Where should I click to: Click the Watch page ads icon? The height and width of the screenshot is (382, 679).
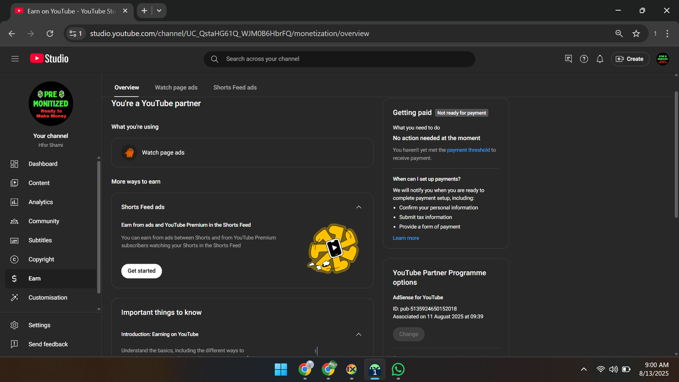(x=129, y=152)
